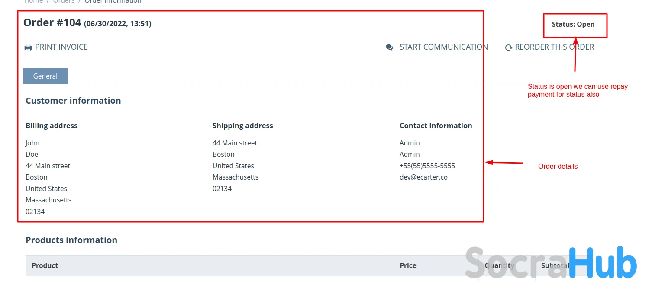Click the Product column header
Image resolution: width=649 pixels, height=281 pixels.
(45, 265)
